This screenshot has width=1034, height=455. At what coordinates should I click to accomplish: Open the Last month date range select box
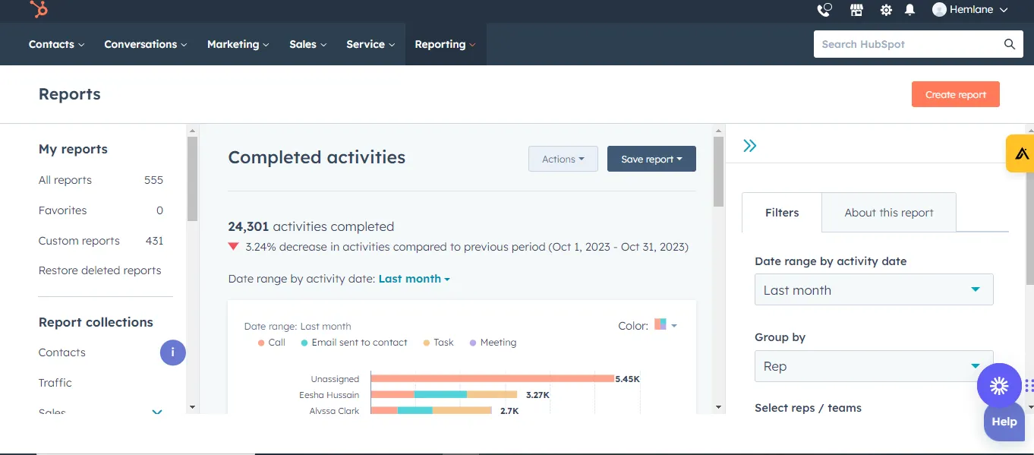(873, 290)
